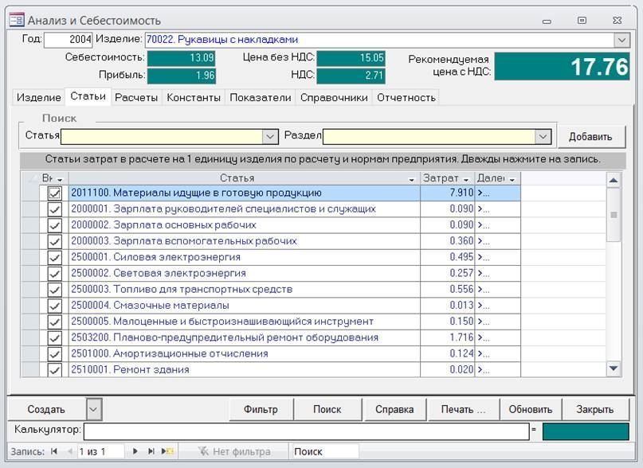Go to previous record in navigator
643x468 pixels.
69,451
